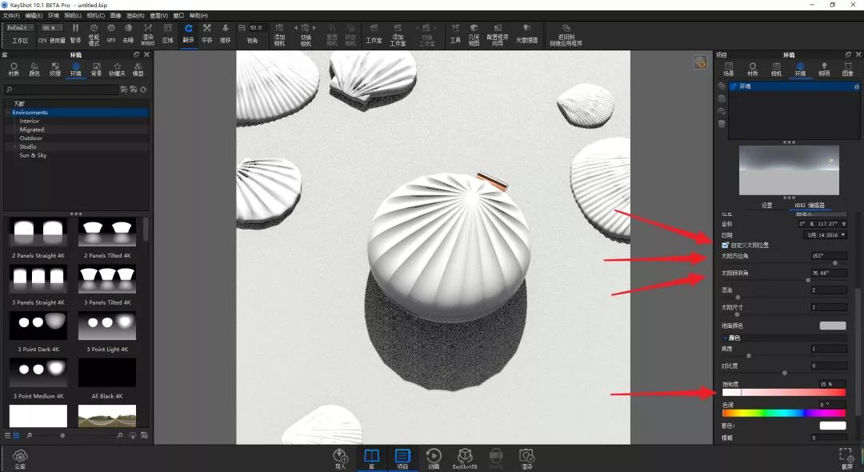Select the 3 Point Dark 4K environment

click(x=38, y=326)
